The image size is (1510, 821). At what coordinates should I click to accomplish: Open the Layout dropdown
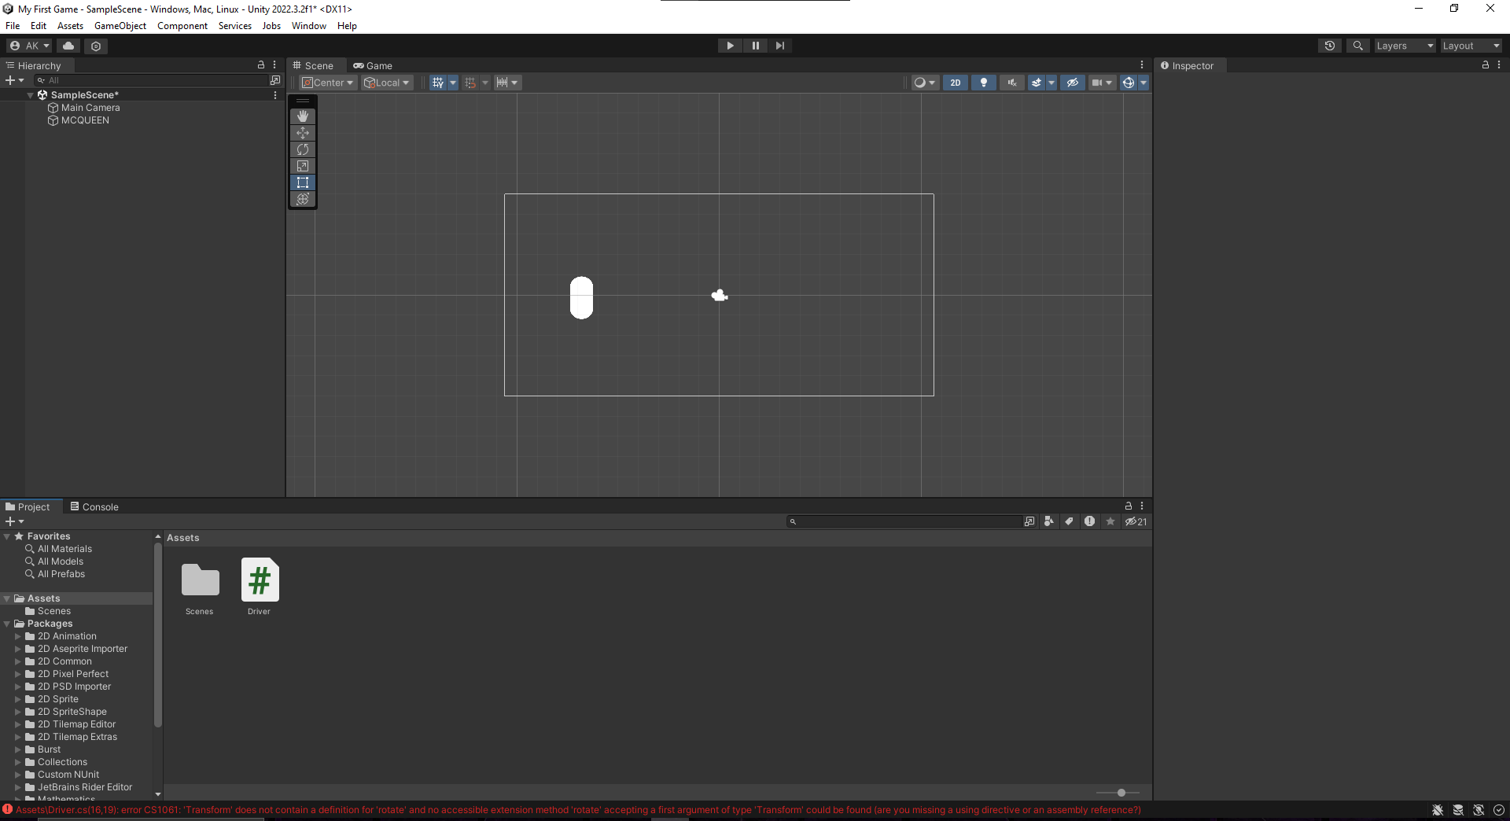tap(1471, 46)
